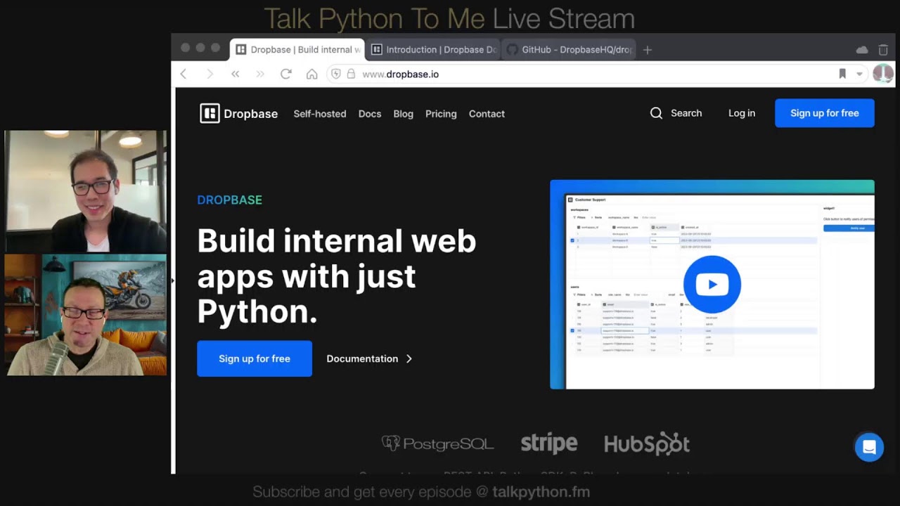This screenshot has width=900, height=506.
Task: Click the browser back arrow
Action: [184, 74]
